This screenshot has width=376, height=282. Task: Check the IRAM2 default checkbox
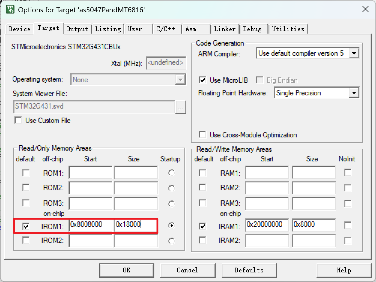203,240
